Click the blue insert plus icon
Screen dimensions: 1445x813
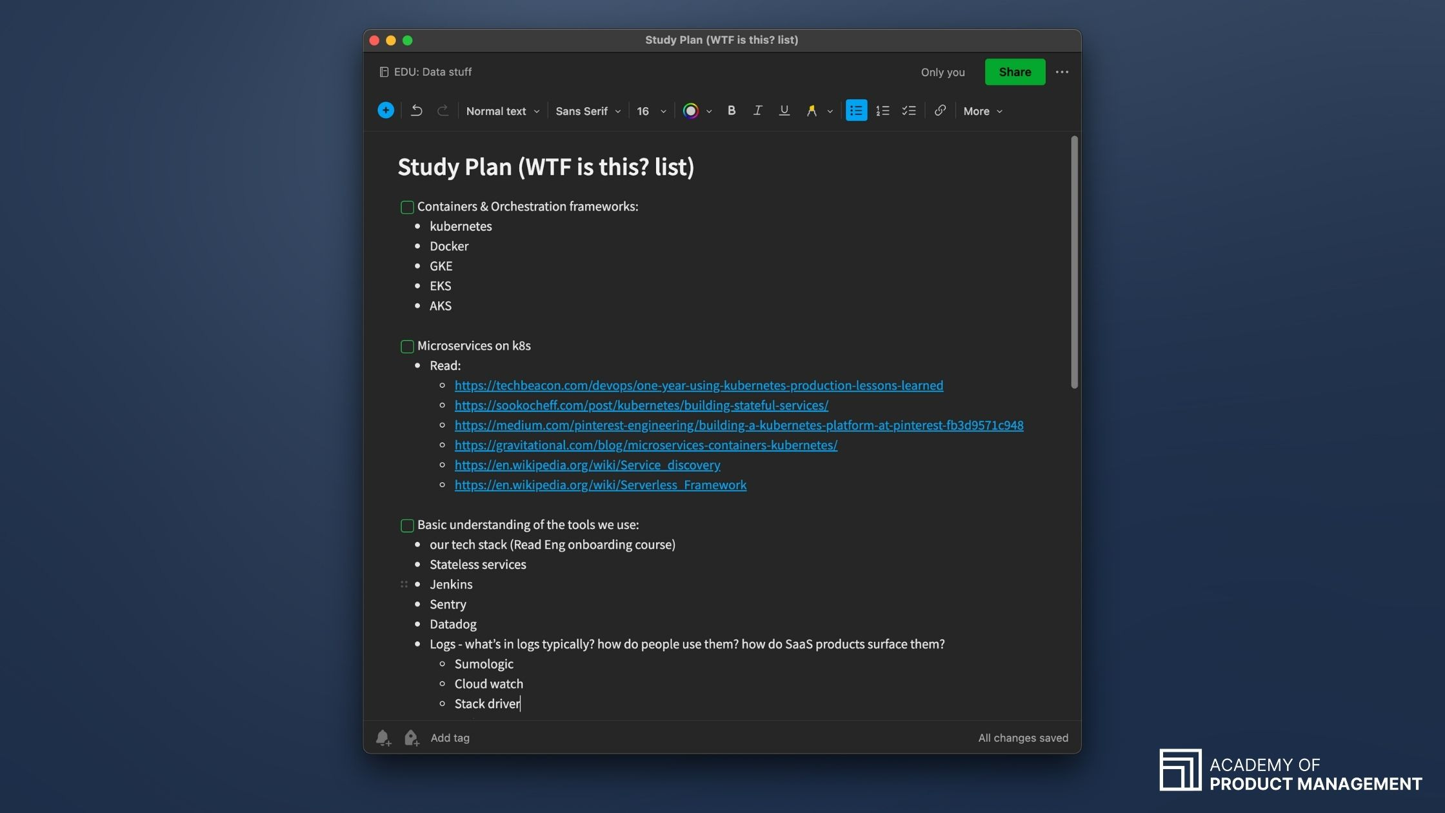[386, 110]
